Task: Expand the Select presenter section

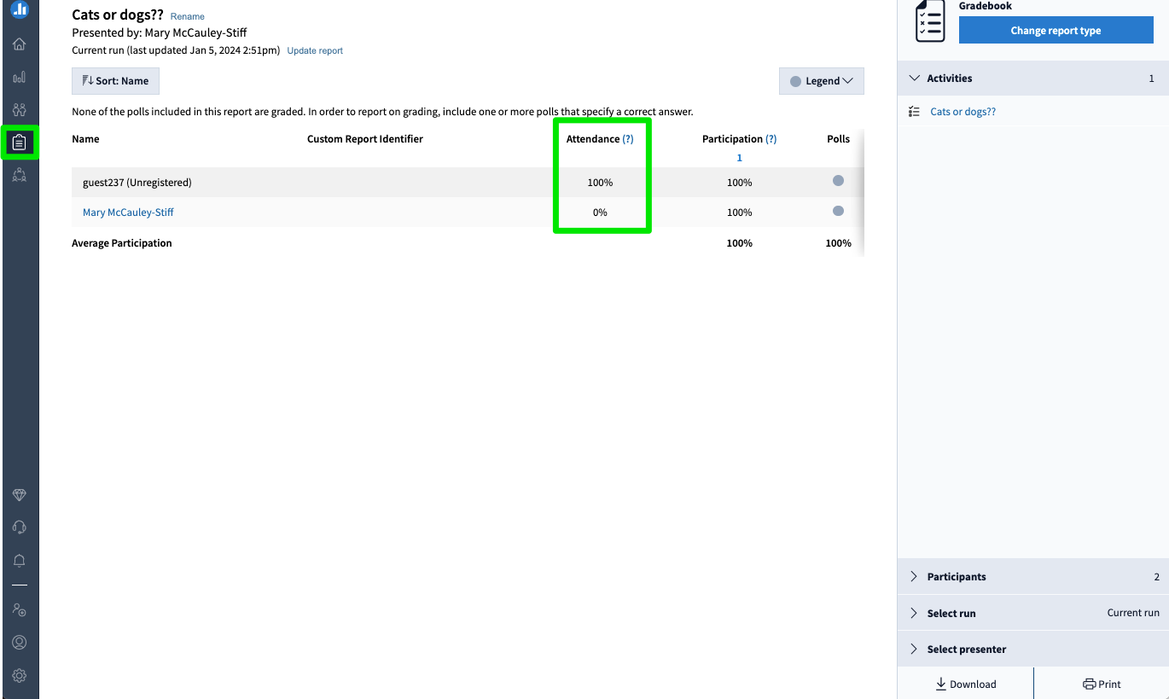Action: pyautogui.click(x=914, y=649)
